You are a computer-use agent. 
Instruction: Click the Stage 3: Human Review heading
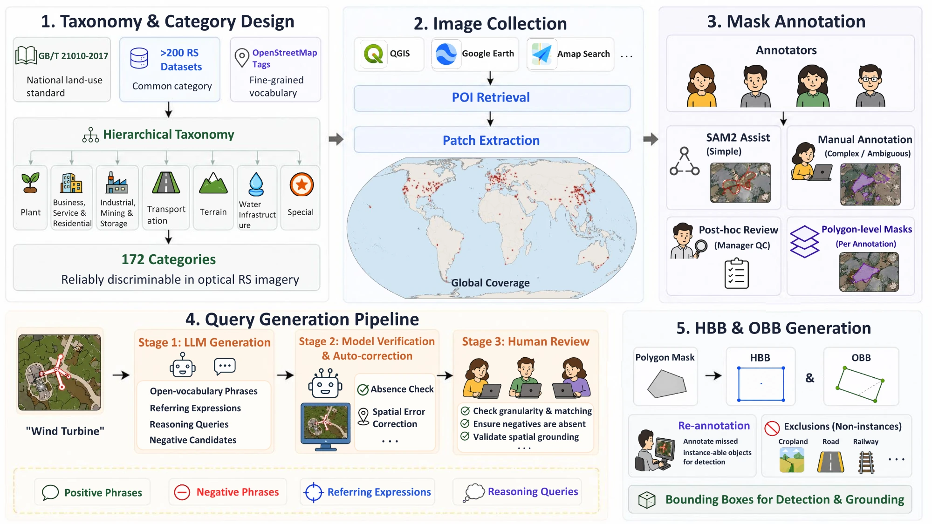pos(526,341)
